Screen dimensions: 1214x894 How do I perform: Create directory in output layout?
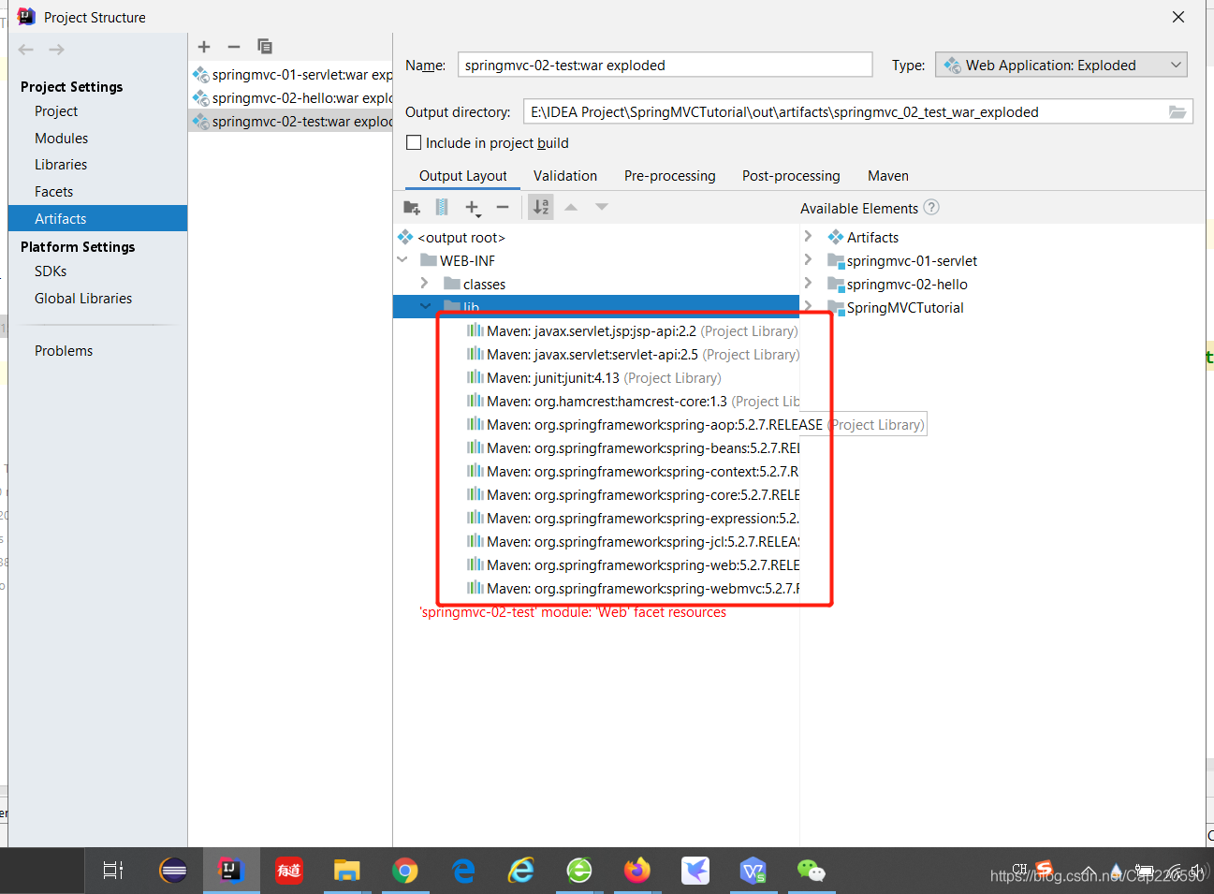tap(412, 207)
